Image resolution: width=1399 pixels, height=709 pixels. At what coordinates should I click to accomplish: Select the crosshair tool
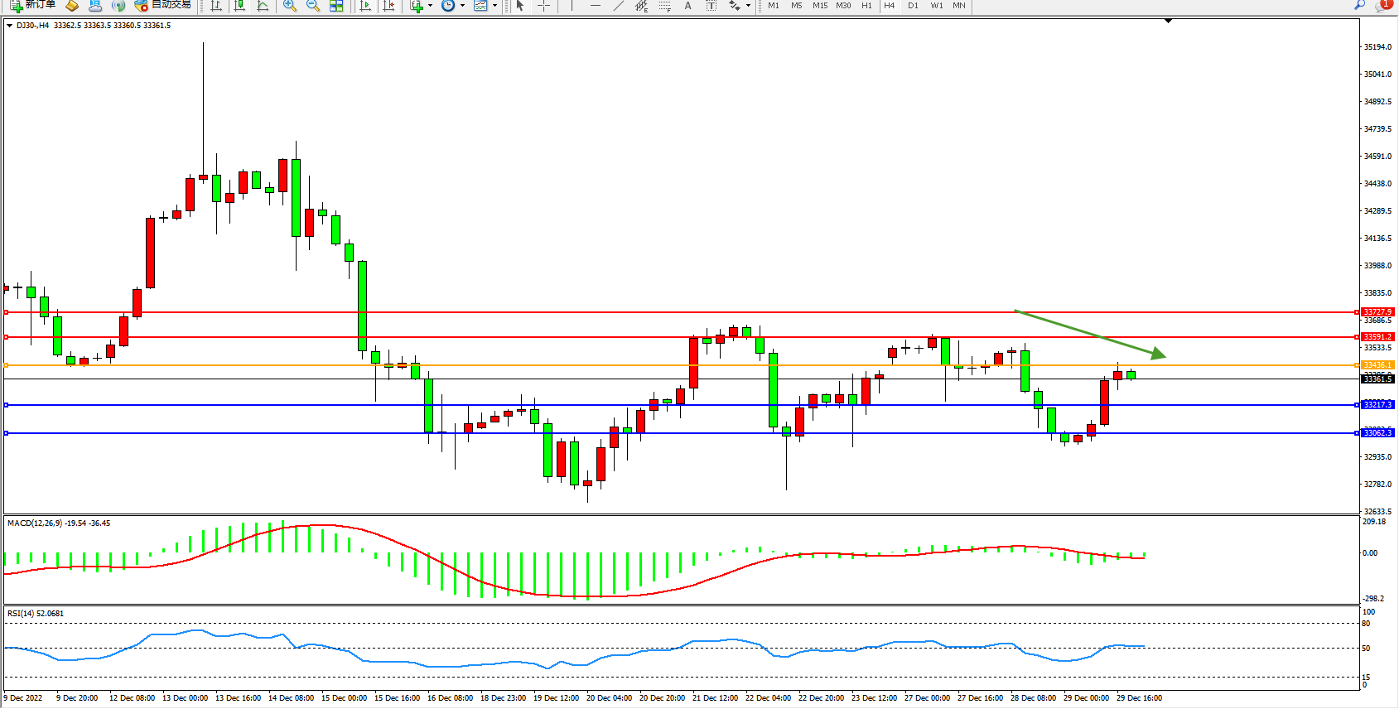click(543, 6)
